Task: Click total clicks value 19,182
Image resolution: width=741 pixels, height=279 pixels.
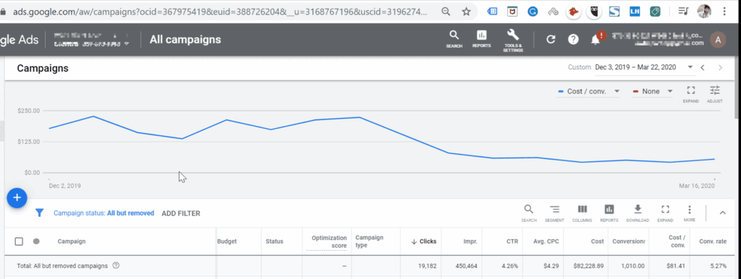Action: click(x=427, y=266)
